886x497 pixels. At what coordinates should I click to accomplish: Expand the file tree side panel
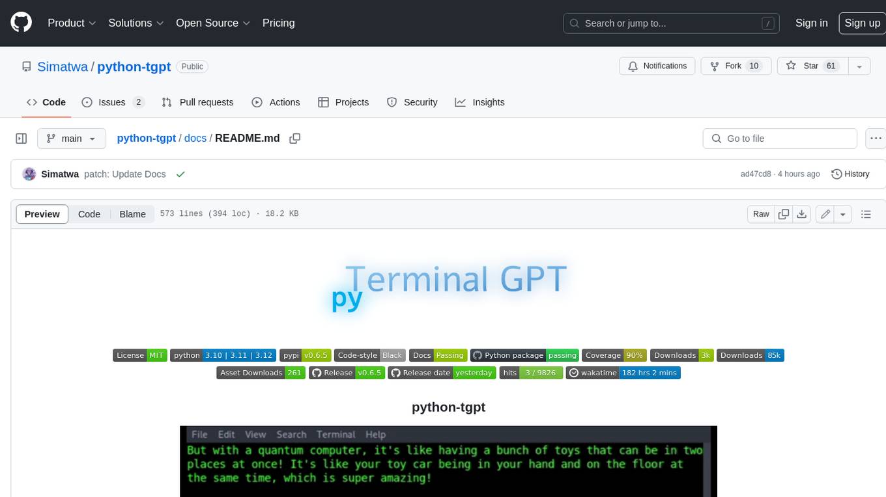point(21,139)
